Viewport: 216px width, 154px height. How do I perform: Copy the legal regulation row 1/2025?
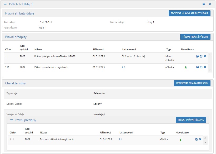198,56
